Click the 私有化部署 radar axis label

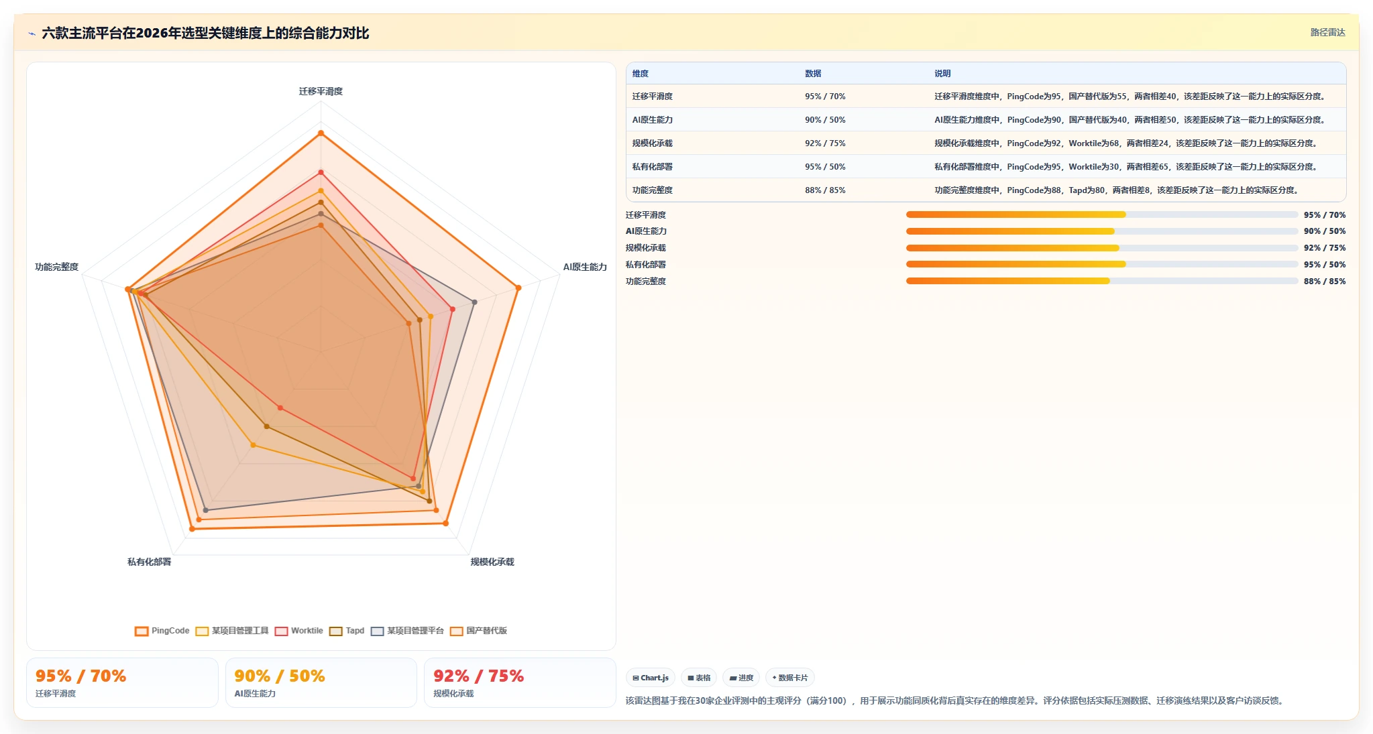149,562
